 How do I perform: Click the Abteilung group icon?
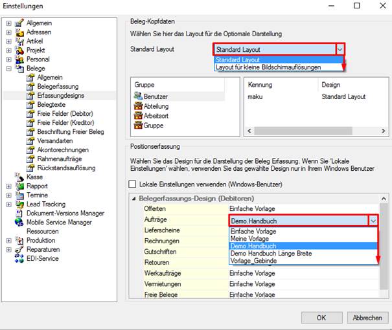pos(138,106)
